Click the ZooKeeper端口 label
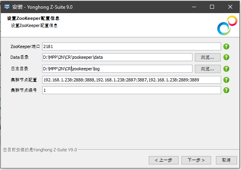The image size is (241, 170). pos(25,46)
